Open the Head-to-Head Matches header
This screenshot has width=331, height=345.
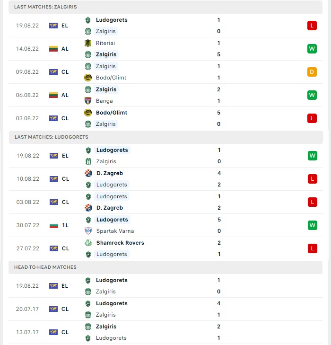pos(165,267)
